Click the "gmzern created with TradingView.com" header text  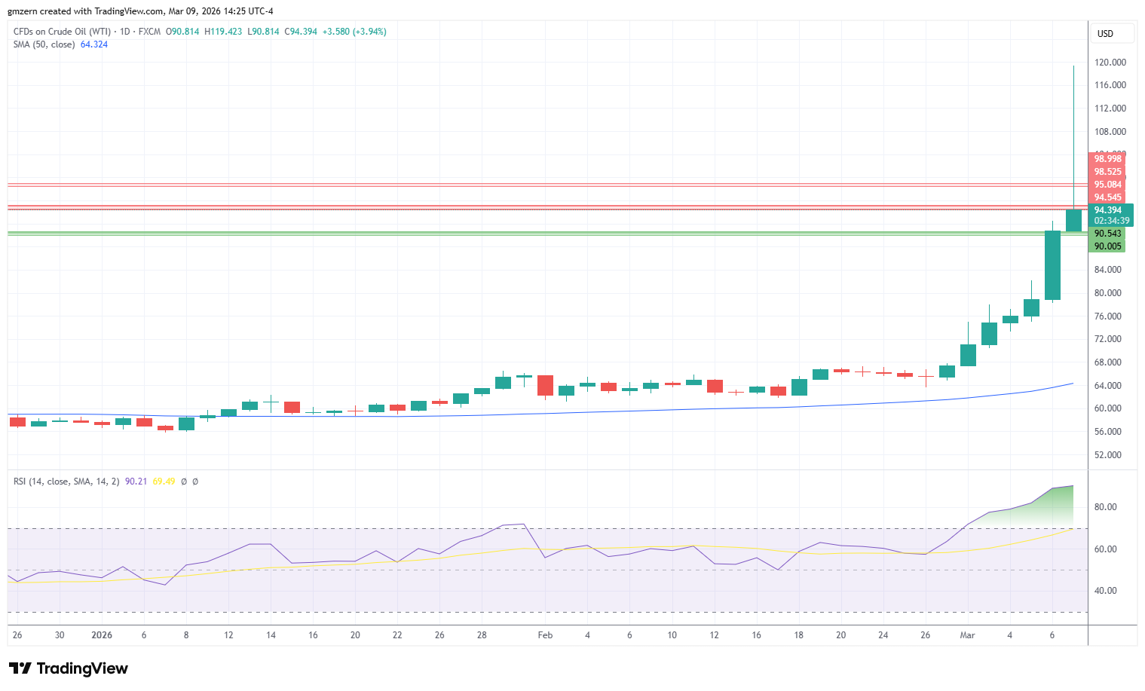(x=86, y=11)
